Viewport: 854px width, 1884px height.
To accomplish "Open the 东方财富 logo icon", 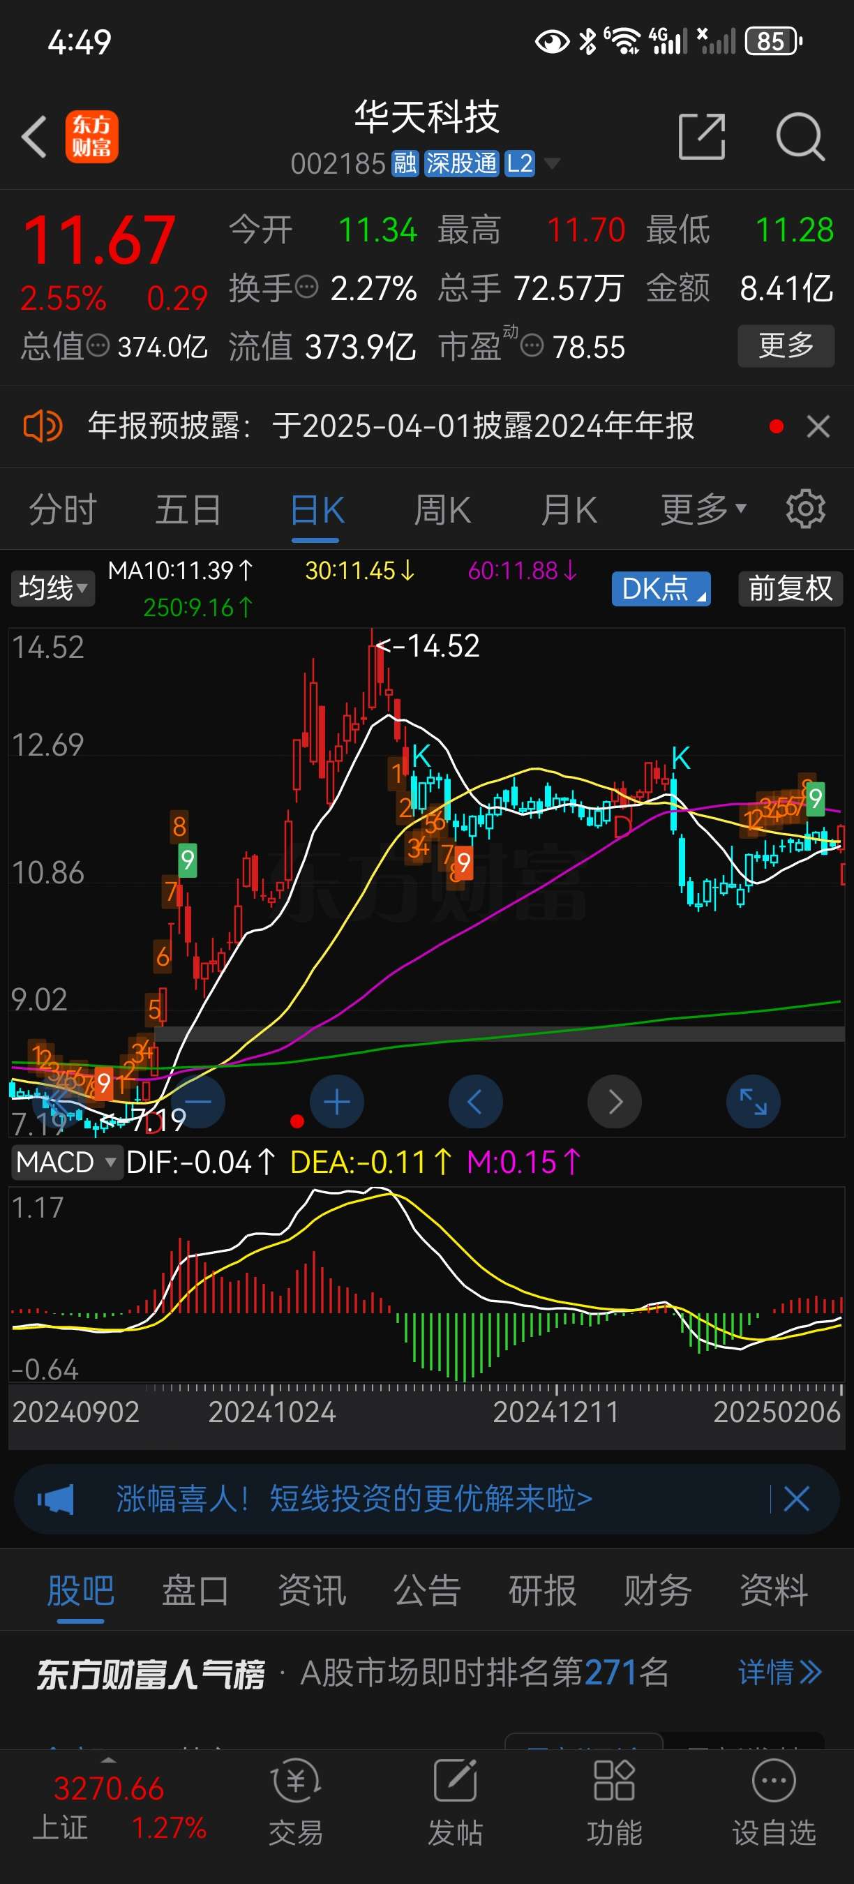I will point(91,137).
